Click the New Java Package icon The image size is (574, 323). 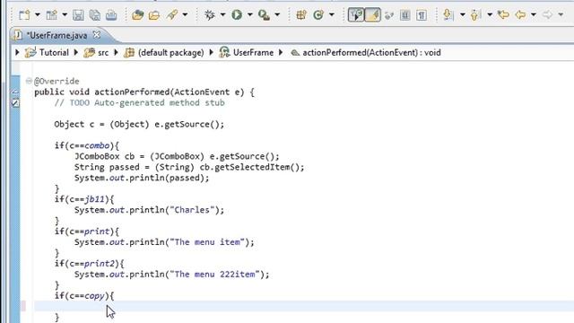[x=301, y=15]
